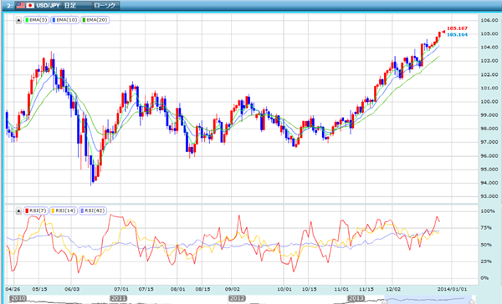Click the latest red candlestick near 105.00
The image size is (502, 304).
tap(439, 34)
